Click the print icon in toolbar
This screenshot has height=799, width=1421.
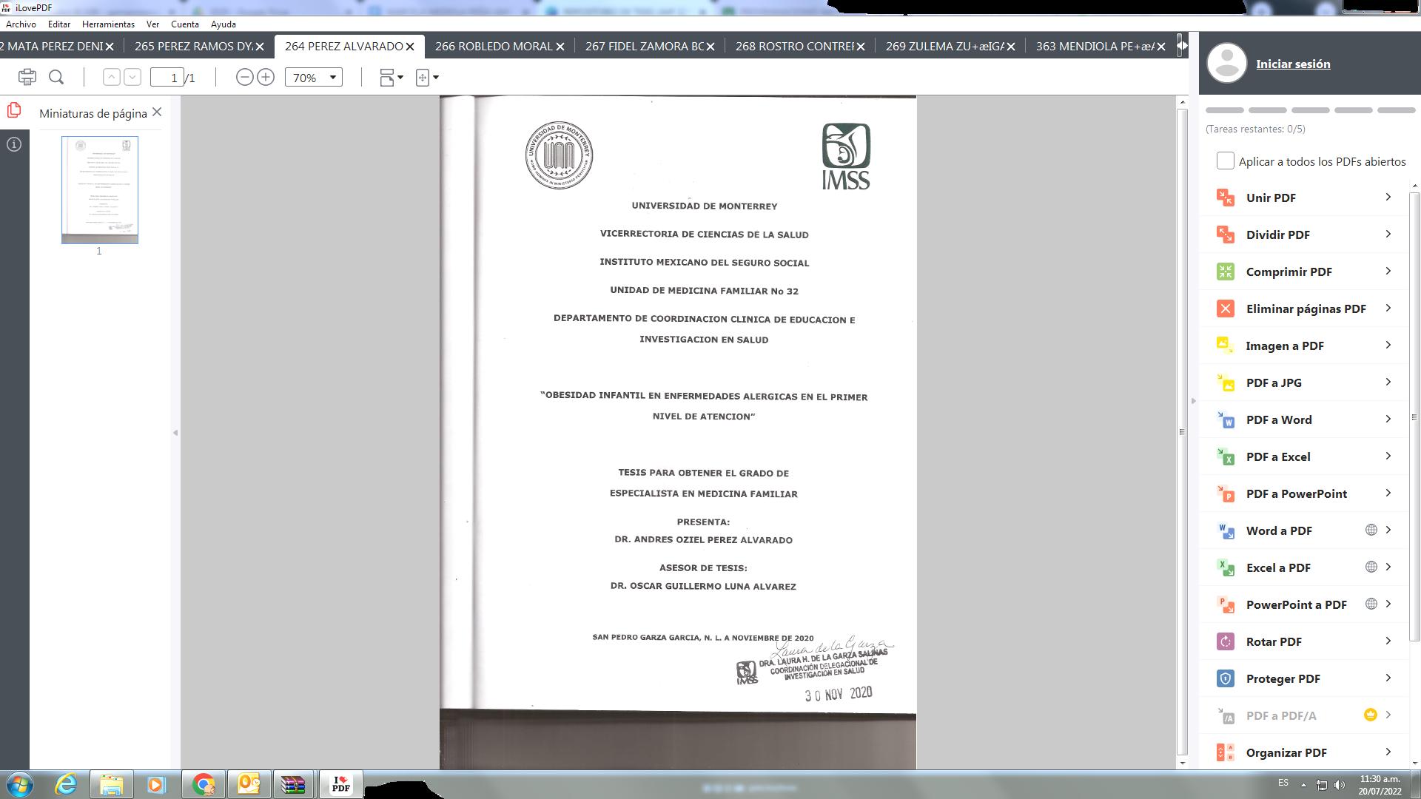(27, 77)
